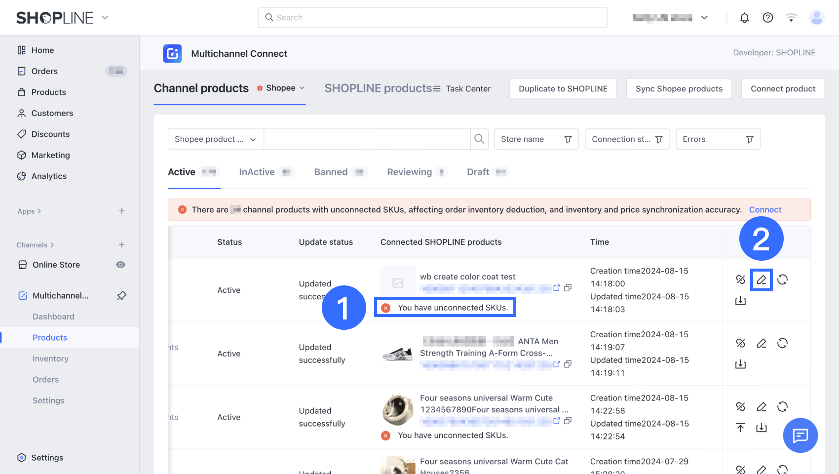The width and height of the screenshot is (839, 474).
Task: Click the edit pencil icon for first product
Action: point(762,280)
